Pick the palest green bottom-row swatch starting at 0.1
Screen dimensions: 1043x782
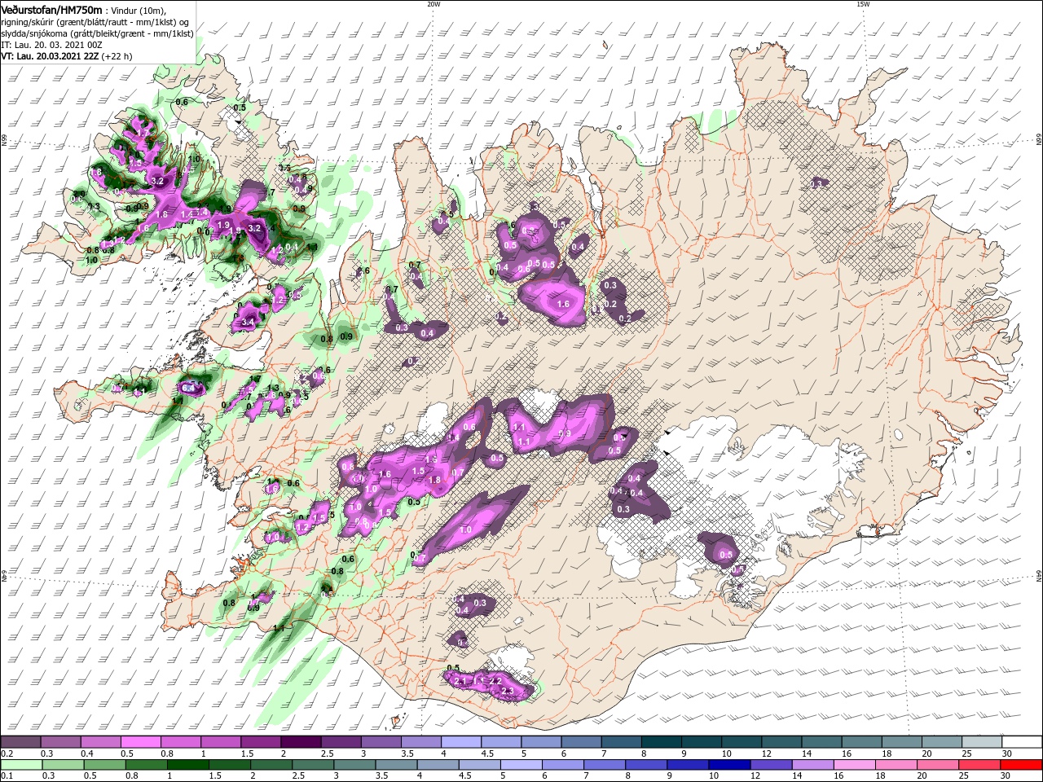click(x=21, y=764)
